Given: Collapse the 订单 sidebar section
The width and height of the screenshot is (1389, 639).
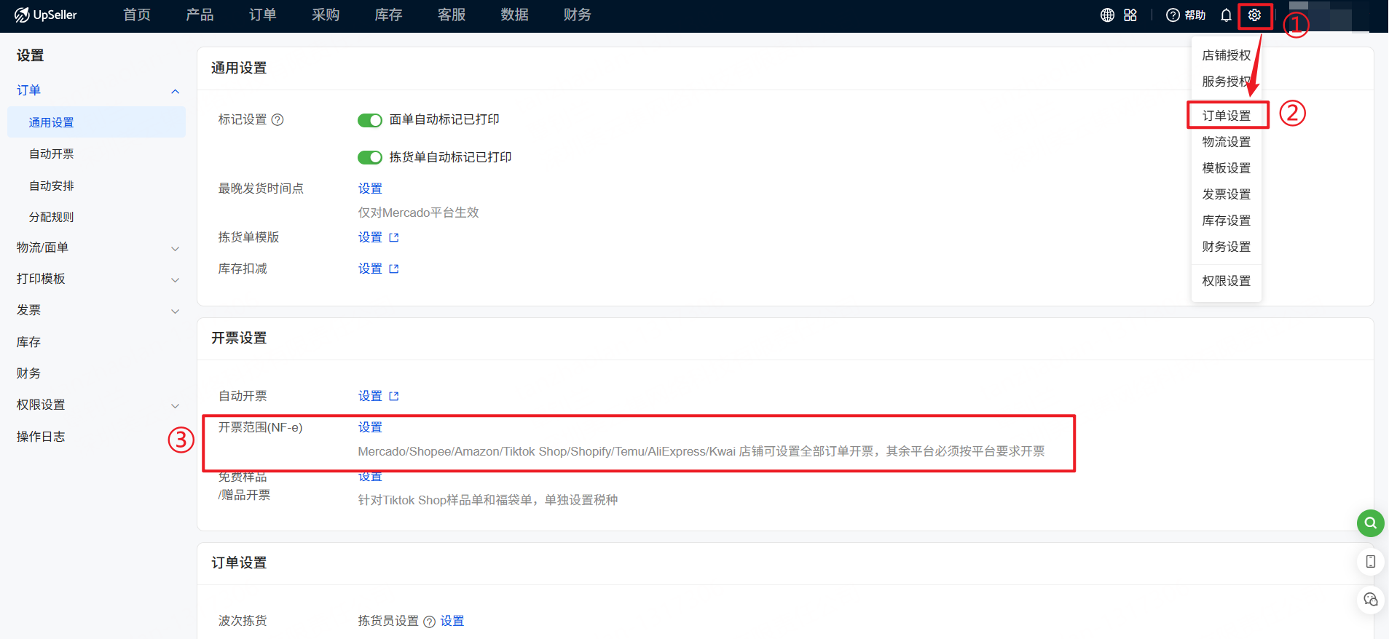Looking at the screenshot, I should (x=175, y=91).
